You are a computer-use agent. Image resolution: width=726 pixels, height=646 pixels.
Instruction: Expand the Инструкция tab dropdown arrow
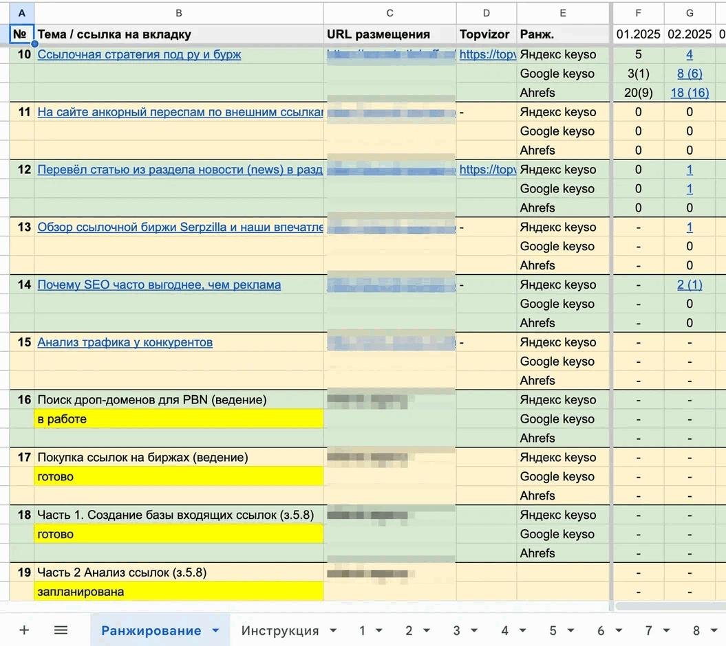point(334,631)
